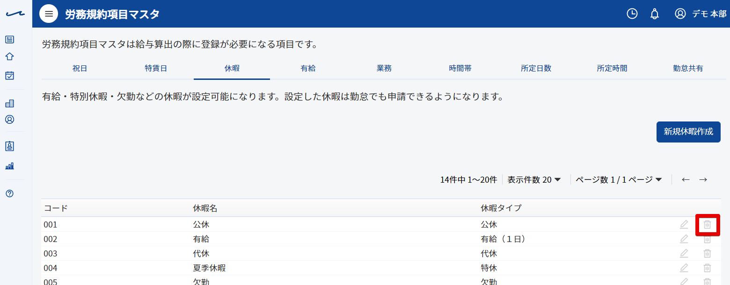Image resolution: width=730 pixels, height=285 pixels.
Task: Edit the 004 夏季休暇 row
Action: click(684, 268)
